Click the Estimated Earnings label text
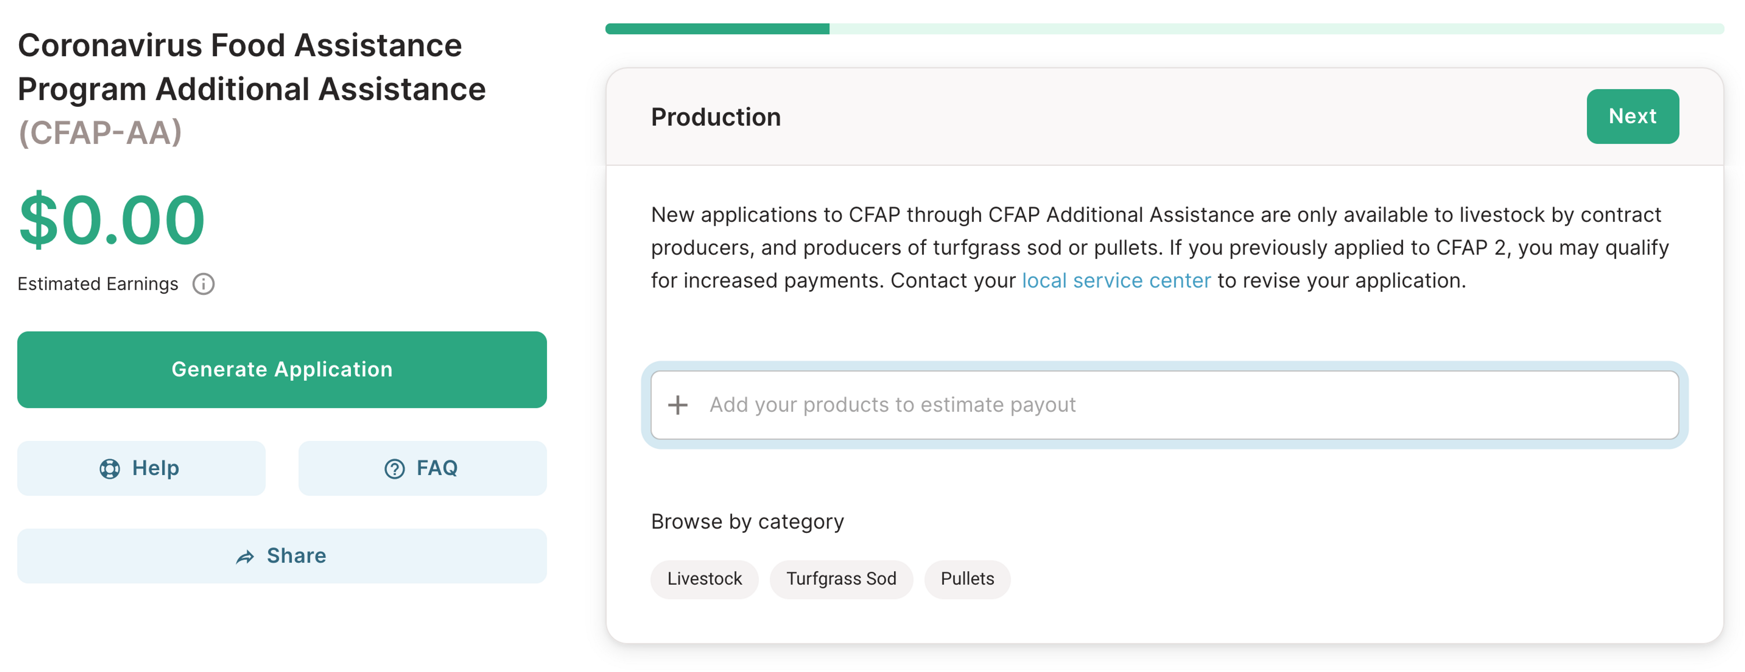The image size is (1745, 672). click(x=98, y=284)
